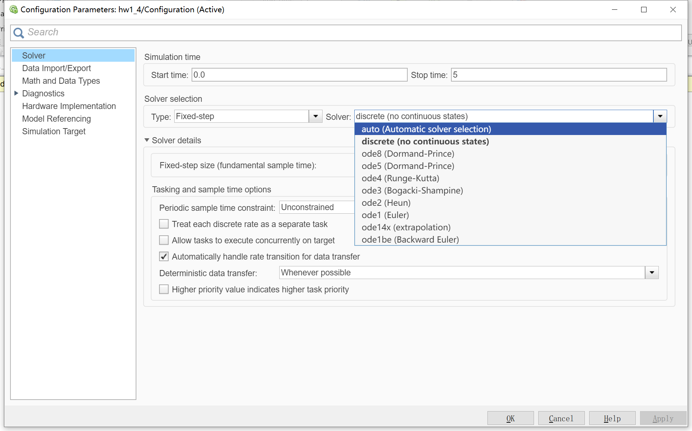Open the solver Type dropdown arrow
Viewport: 692px width, 431px height.
click(x=315, y=116)
